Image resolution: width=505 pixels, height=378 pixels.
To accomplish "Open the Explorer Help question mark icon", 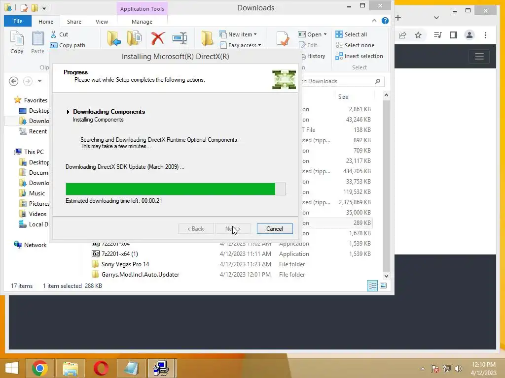I will coord(385,21).
